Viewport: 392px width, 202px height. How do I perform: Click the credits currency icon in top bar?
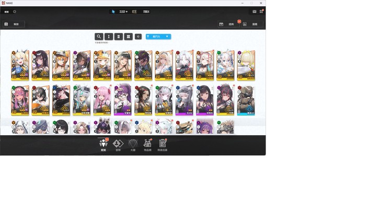(134, 11)
